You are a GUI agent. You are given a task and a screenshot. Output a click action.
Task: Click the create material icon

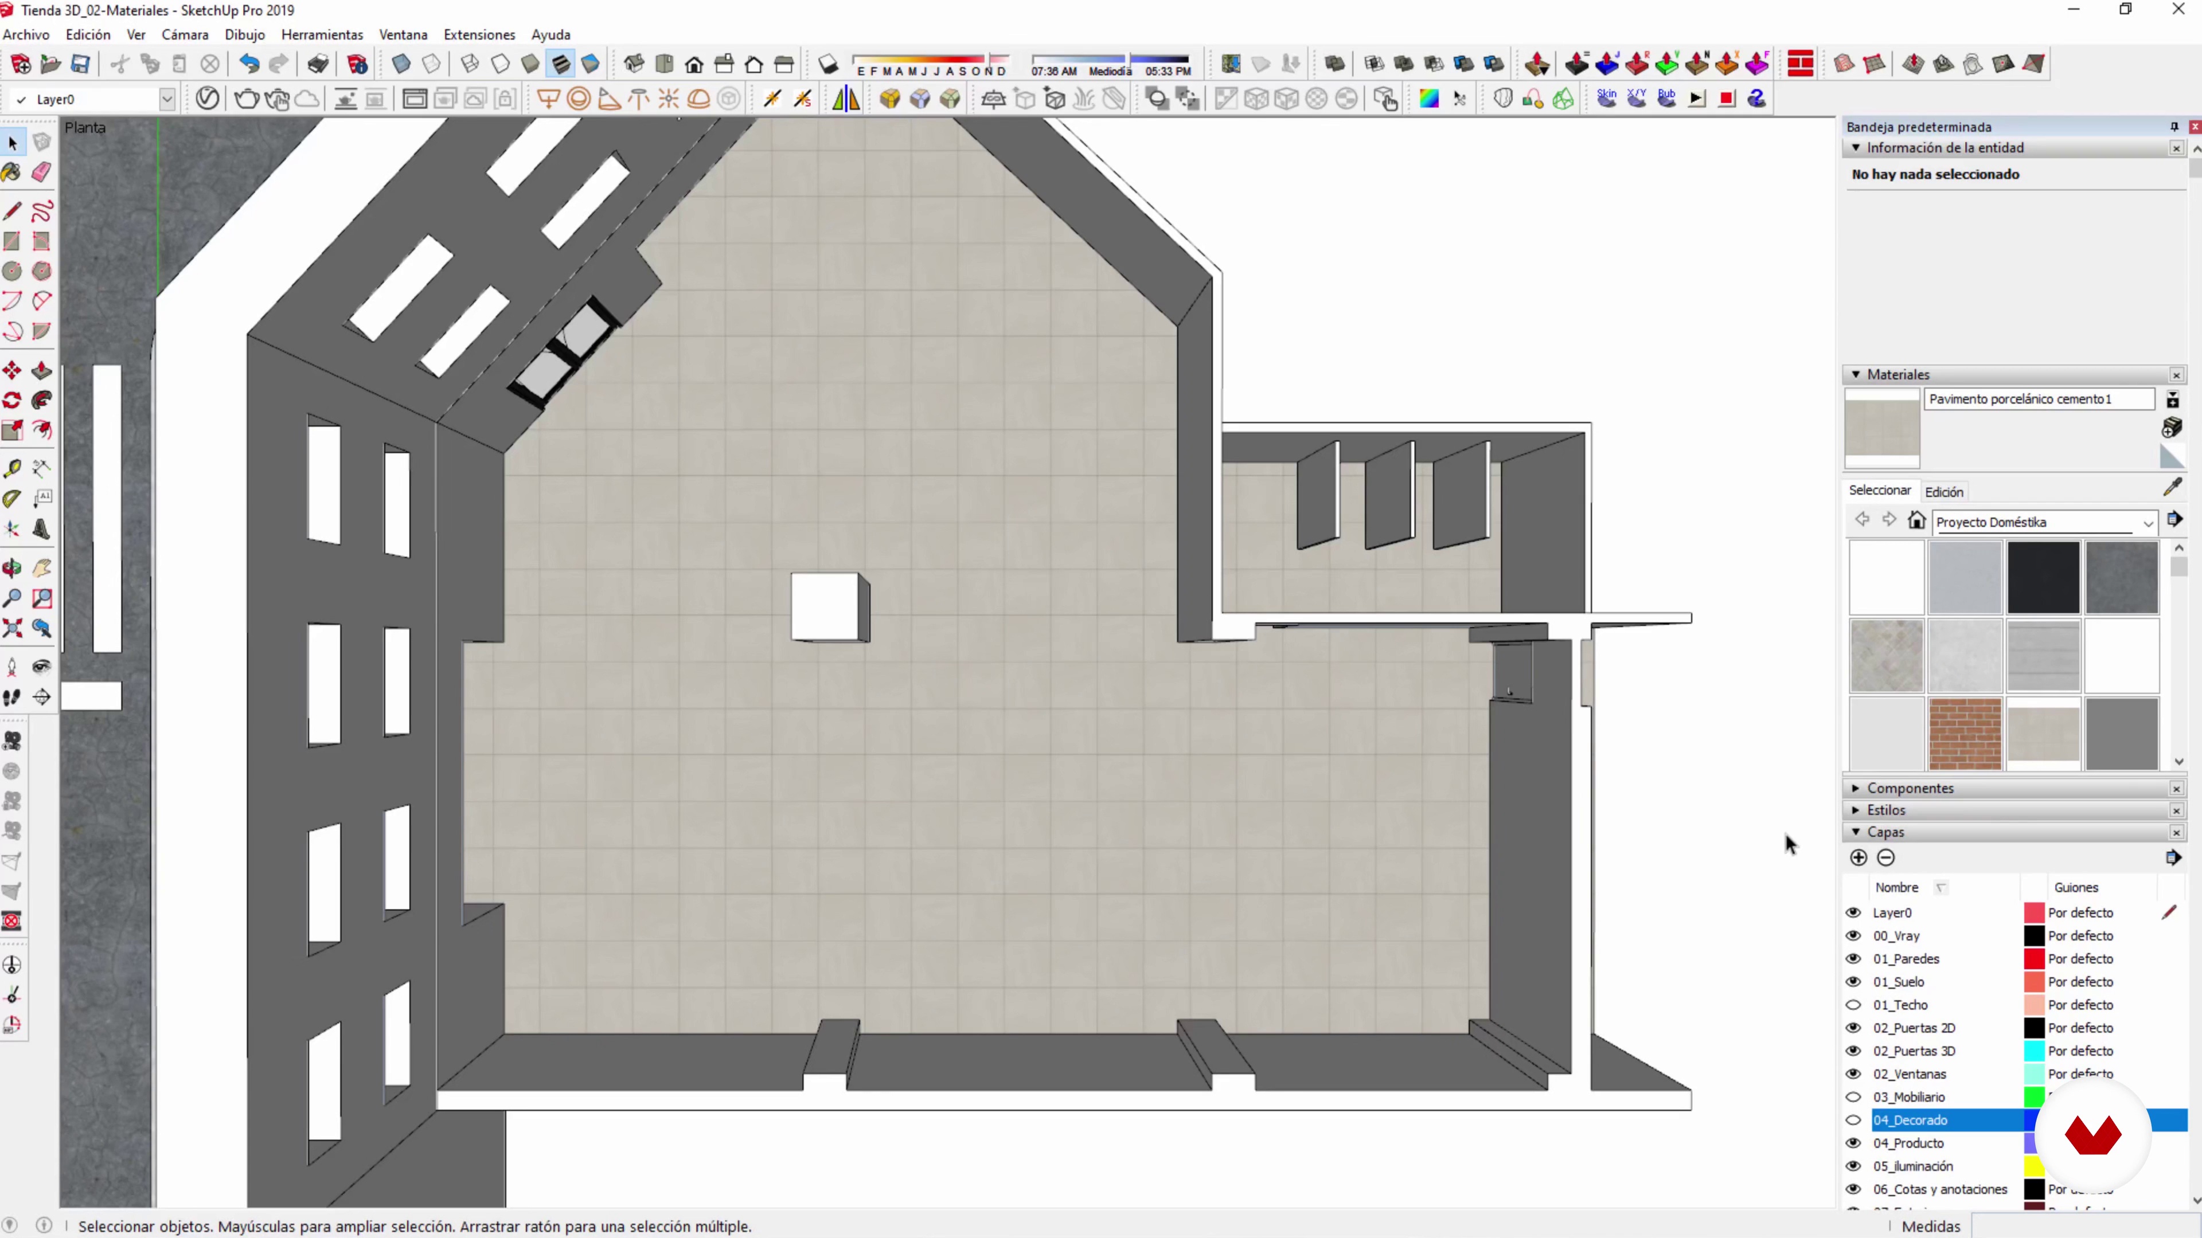click(2171, 426)
